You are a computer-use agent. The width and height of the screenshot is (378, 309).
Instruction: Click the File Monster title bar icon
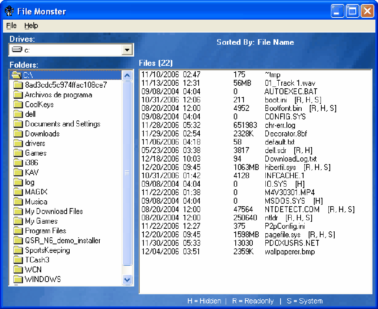tap(9, 11)
